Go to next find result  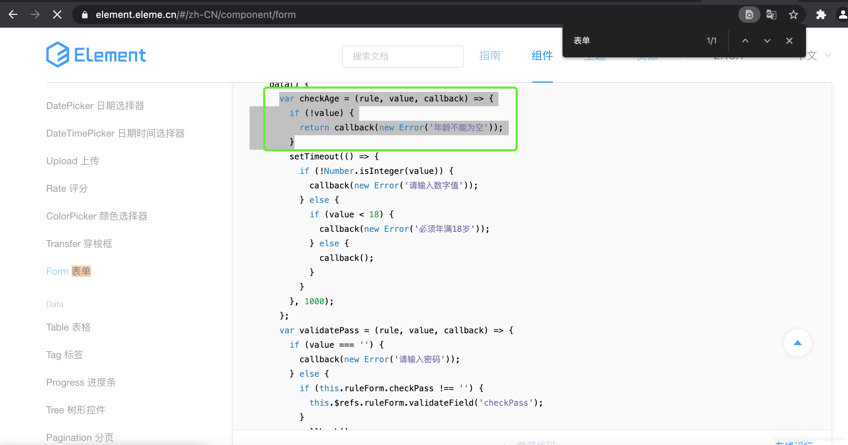767,41
